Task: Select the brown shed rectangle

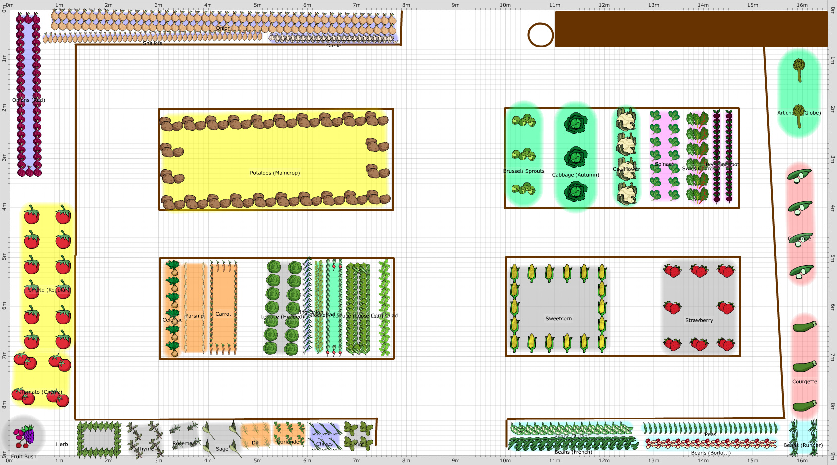Action: coord(691,29)
